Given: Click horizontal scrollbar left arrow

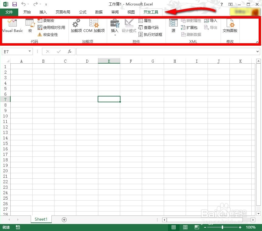Looking at the screenshot, I should point(164,220).
